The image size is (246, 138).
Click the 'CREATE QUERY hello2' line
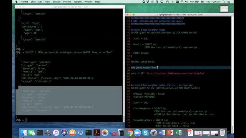click(165, 88)
